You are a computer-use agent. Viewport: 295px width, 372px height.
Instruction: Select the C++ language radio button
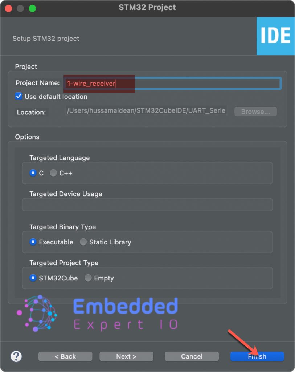coord(53,173)
